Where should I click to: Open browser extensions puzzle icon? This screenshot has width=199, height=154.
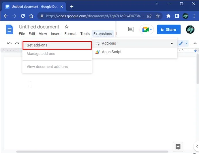click(x=168, y=16)
